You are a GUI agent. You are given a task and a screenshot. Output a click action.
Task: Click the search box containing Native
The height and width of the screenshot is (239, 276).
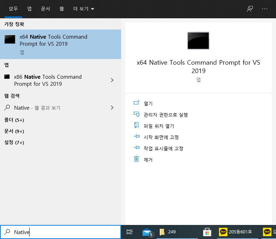tap(61, 232)
